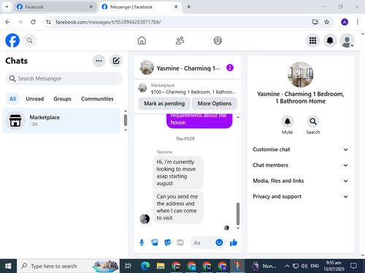Start a new message with compose icon

[116, 60]
